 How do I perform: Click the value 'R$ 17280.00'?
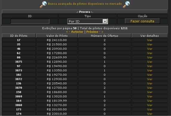point(57,53)
